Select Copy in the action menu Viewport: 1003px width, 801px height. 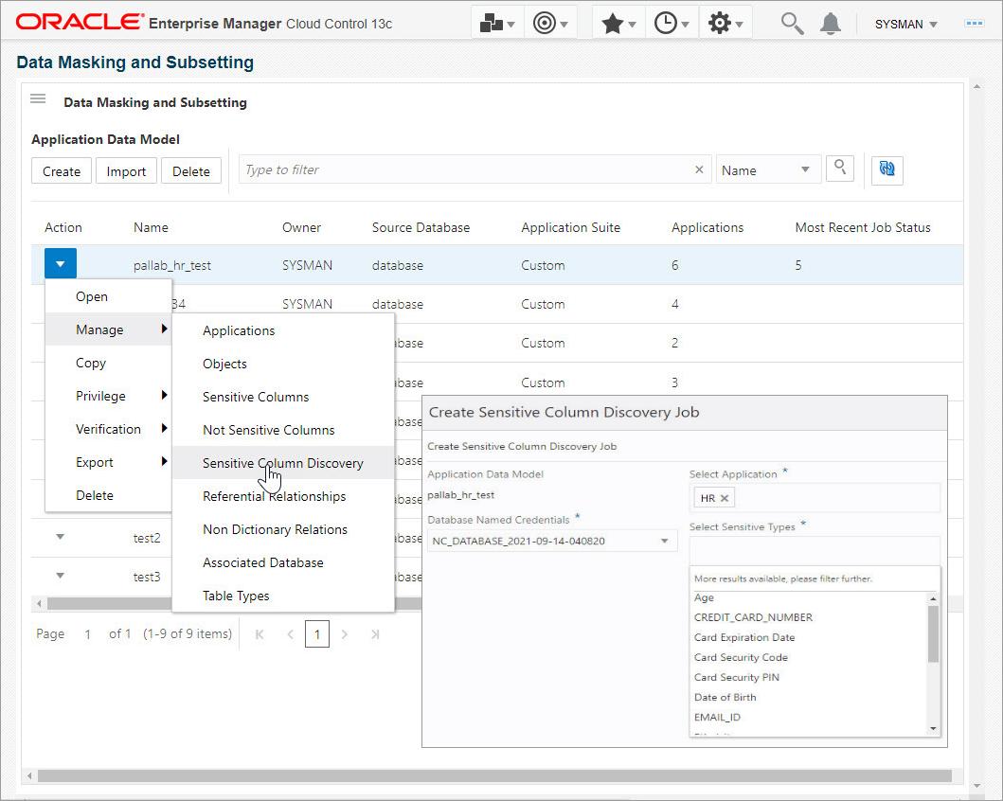[x=108, y=363]
